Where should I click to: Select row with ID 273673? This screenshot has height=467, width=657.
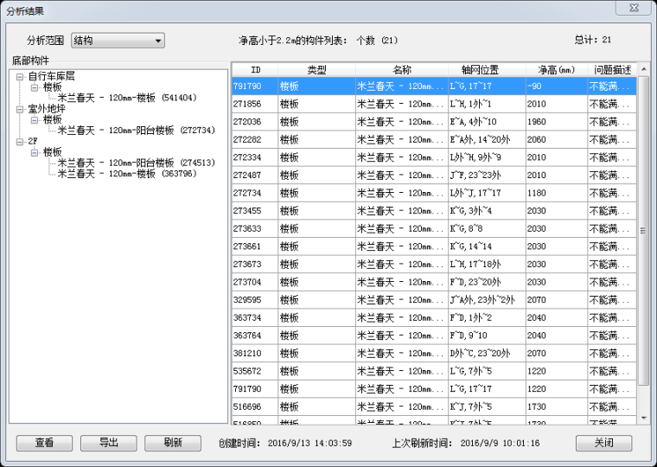pyautogui.click(x=434, y=264)
